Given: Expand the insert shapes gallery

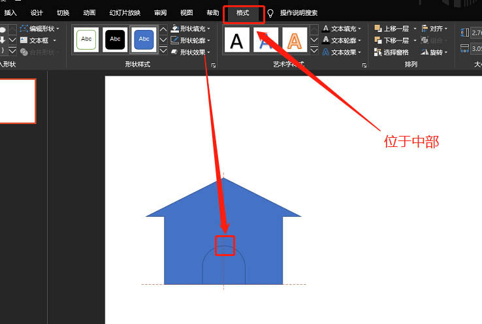Looking at the screenshot, I should coord(12,50).
